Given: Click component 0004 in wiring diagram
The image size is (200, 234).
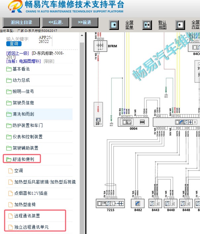Looking at the screenshot, I should pos(133,122).
